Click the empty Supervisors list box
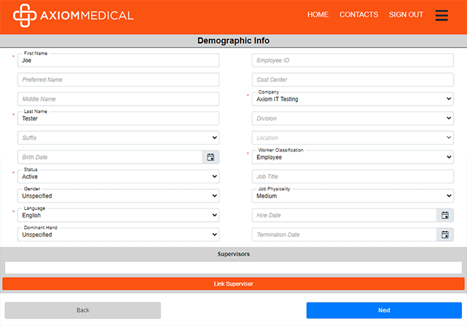The height and width of the screenshot is (326, 467). click(x=233, y=268)
